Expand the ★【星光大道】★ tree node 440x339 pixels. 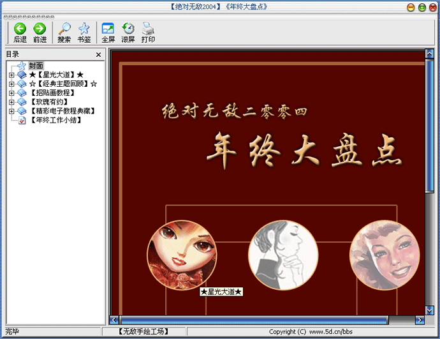click(x=11, y=75)
